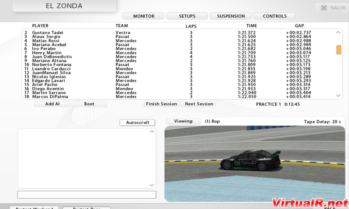The width and height of the screenshot is (349, 209).
Task: Select driver Gustavo Tadei
Action: [x=47, y=33]
